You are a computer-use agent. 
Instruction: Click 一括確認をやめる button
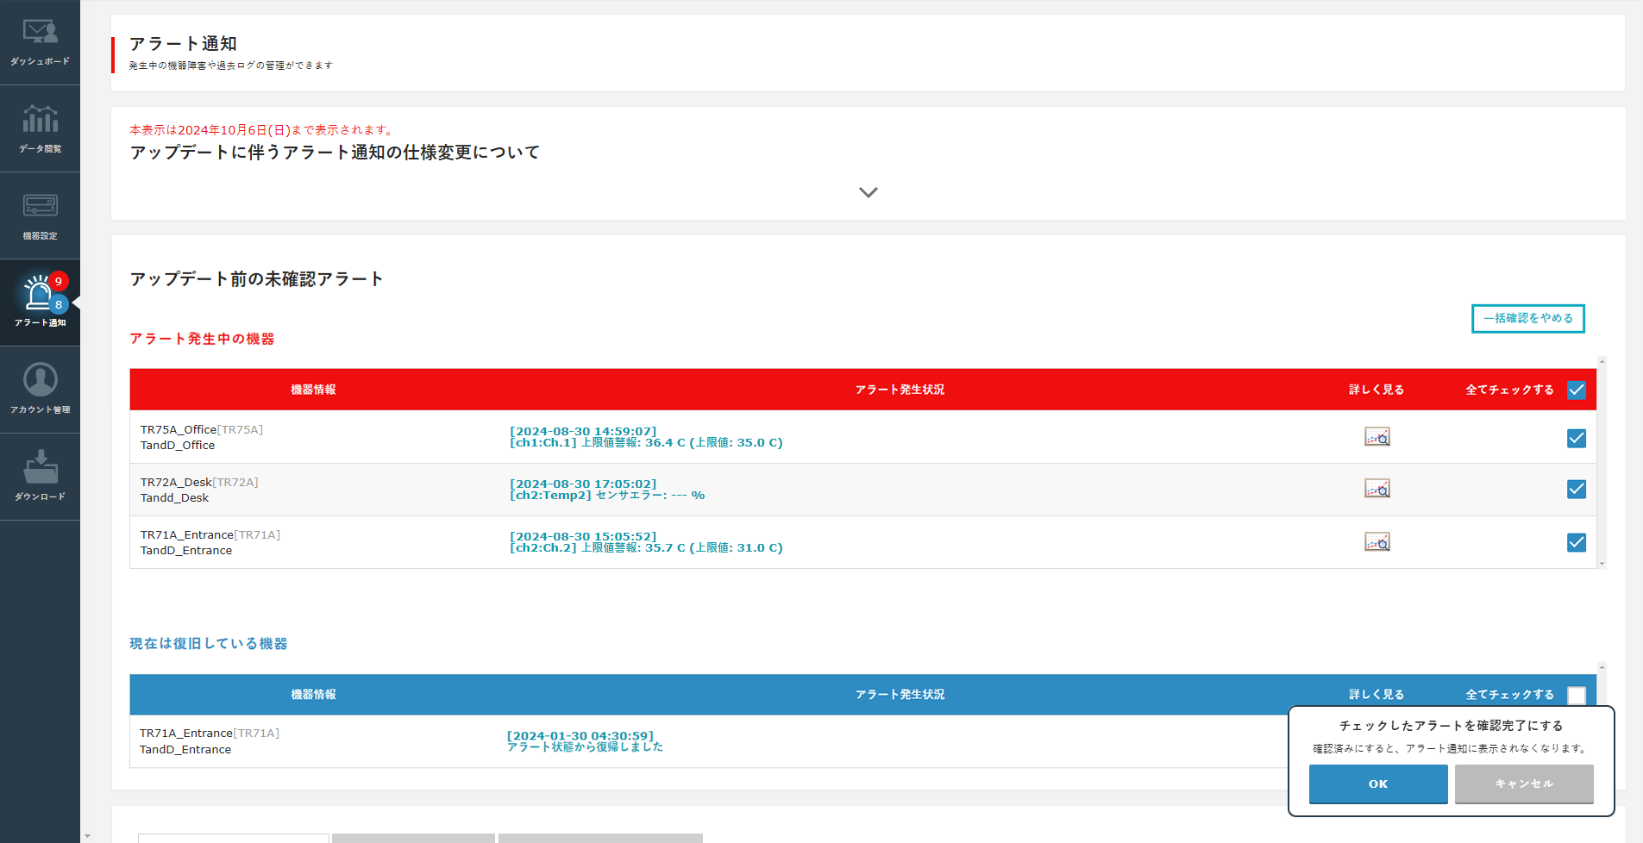click(x=1527, y=318)
